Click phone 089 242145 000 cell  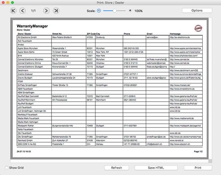tap(134, 48)
